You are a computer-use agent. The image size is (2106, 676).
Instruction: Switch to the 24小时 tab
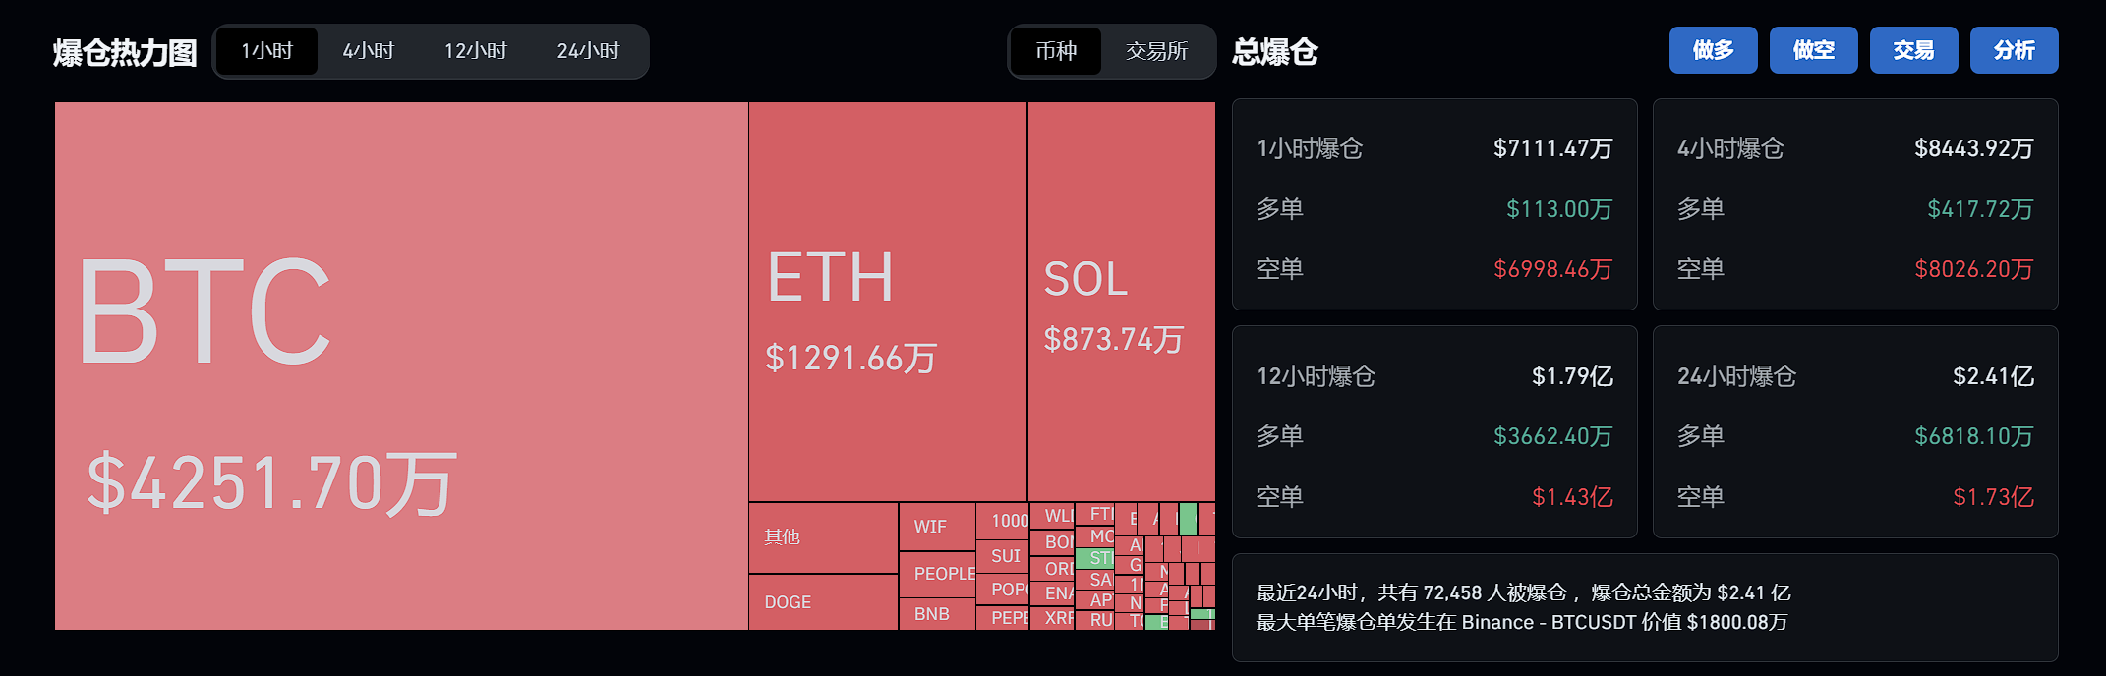[588, 51]
